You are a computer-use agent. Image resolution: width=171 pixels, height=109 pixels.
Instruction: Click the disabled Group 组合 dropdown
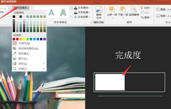pyautogui.click(x=146, y=13)
